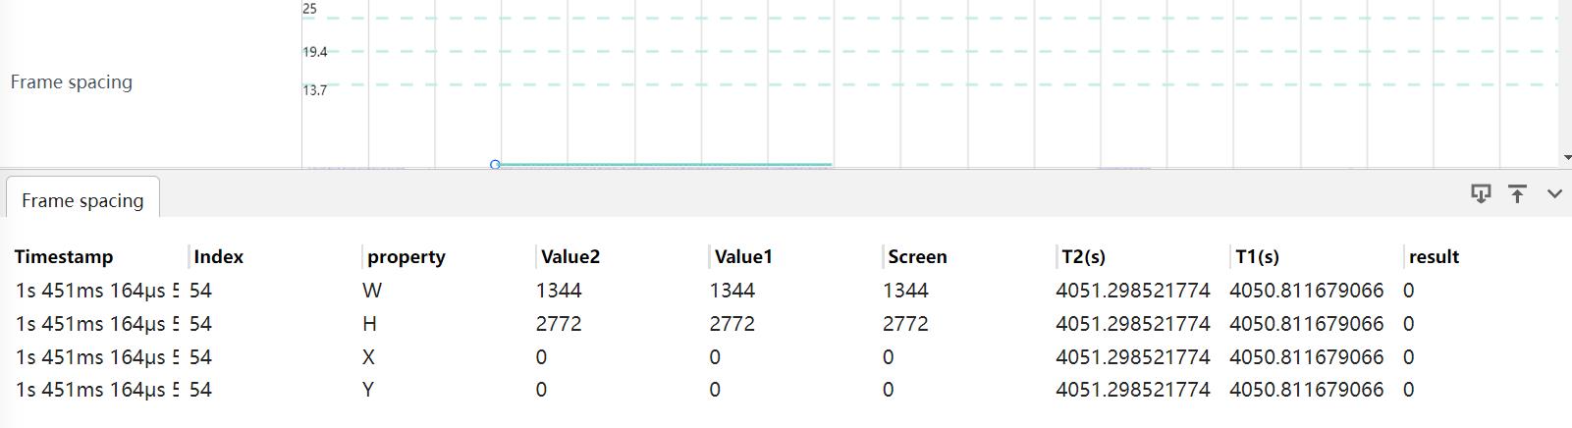Click the pin-to-top arrow icon

click(x=1517, y=193)
